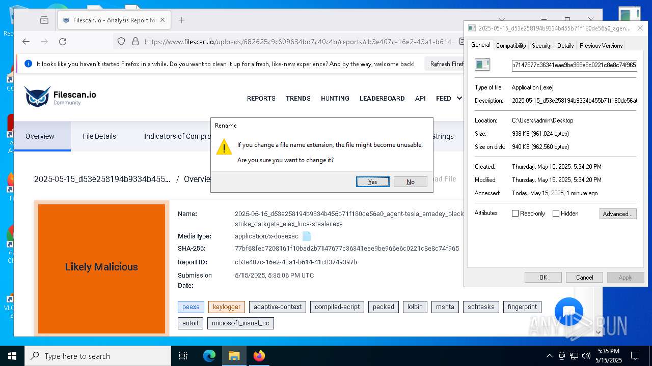Click the peexe tag

click(x=191, y=307)
